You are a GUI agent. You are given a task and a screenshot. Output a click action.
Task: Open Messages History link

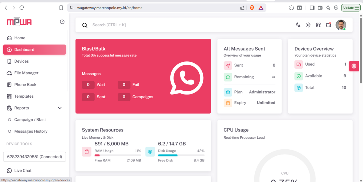coord(31,131)
